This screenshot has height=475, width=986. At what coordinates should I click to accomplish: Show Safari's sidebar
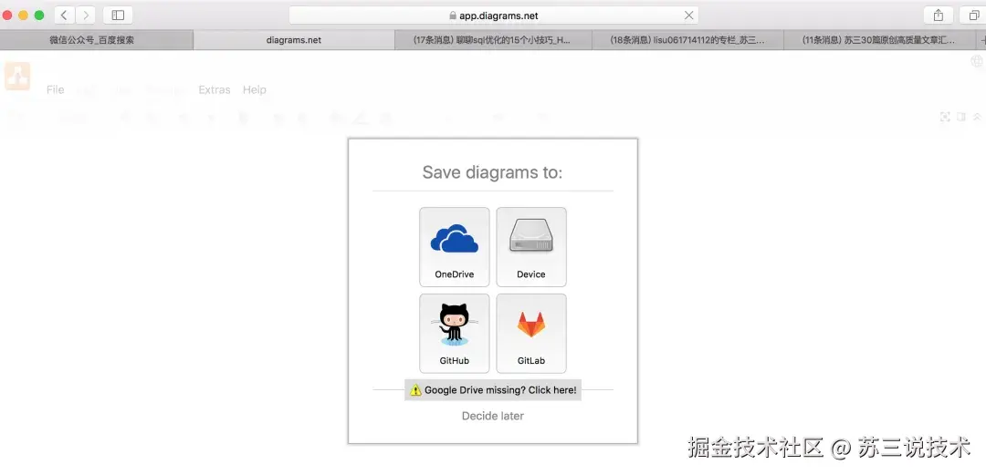point(118,15)
